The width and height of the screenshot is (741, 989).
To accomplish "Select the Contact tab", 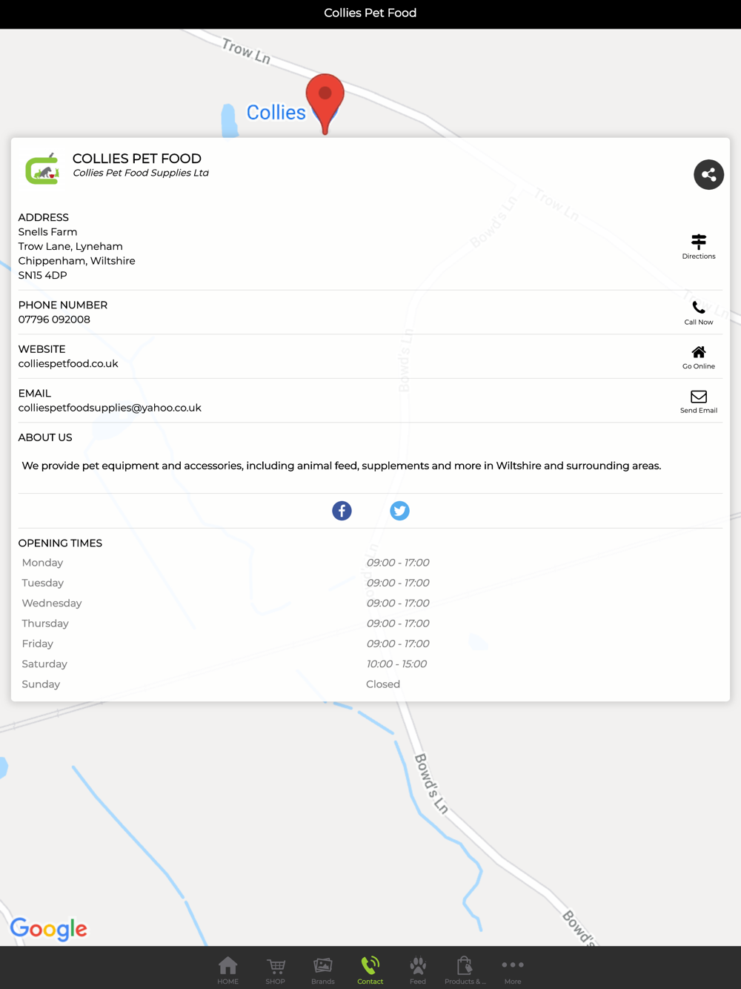I will click(370, 970).
